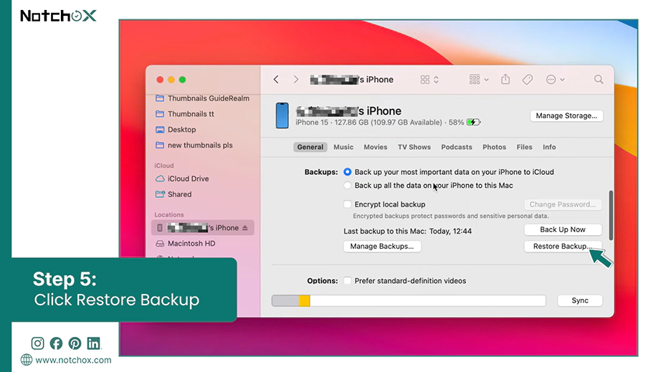Click the iPhone icon under Locations

[160, 227]
